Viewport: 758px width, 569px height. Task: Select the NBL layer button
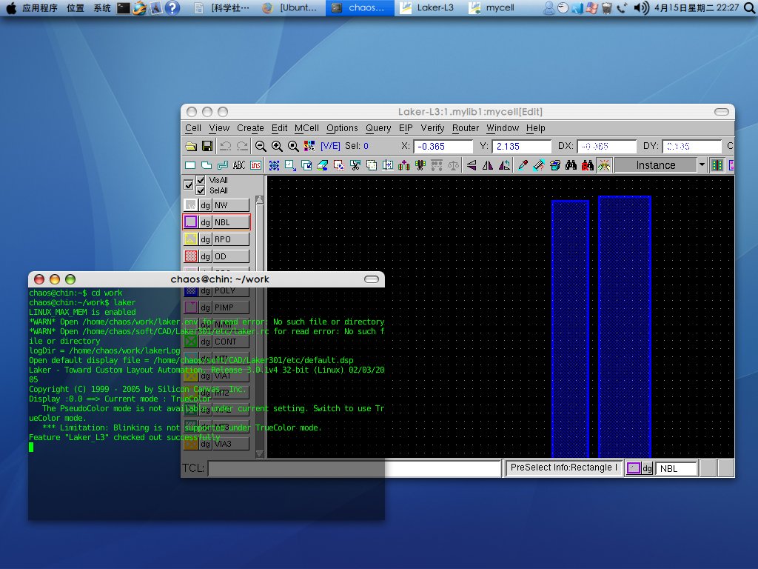click(232, 222)
